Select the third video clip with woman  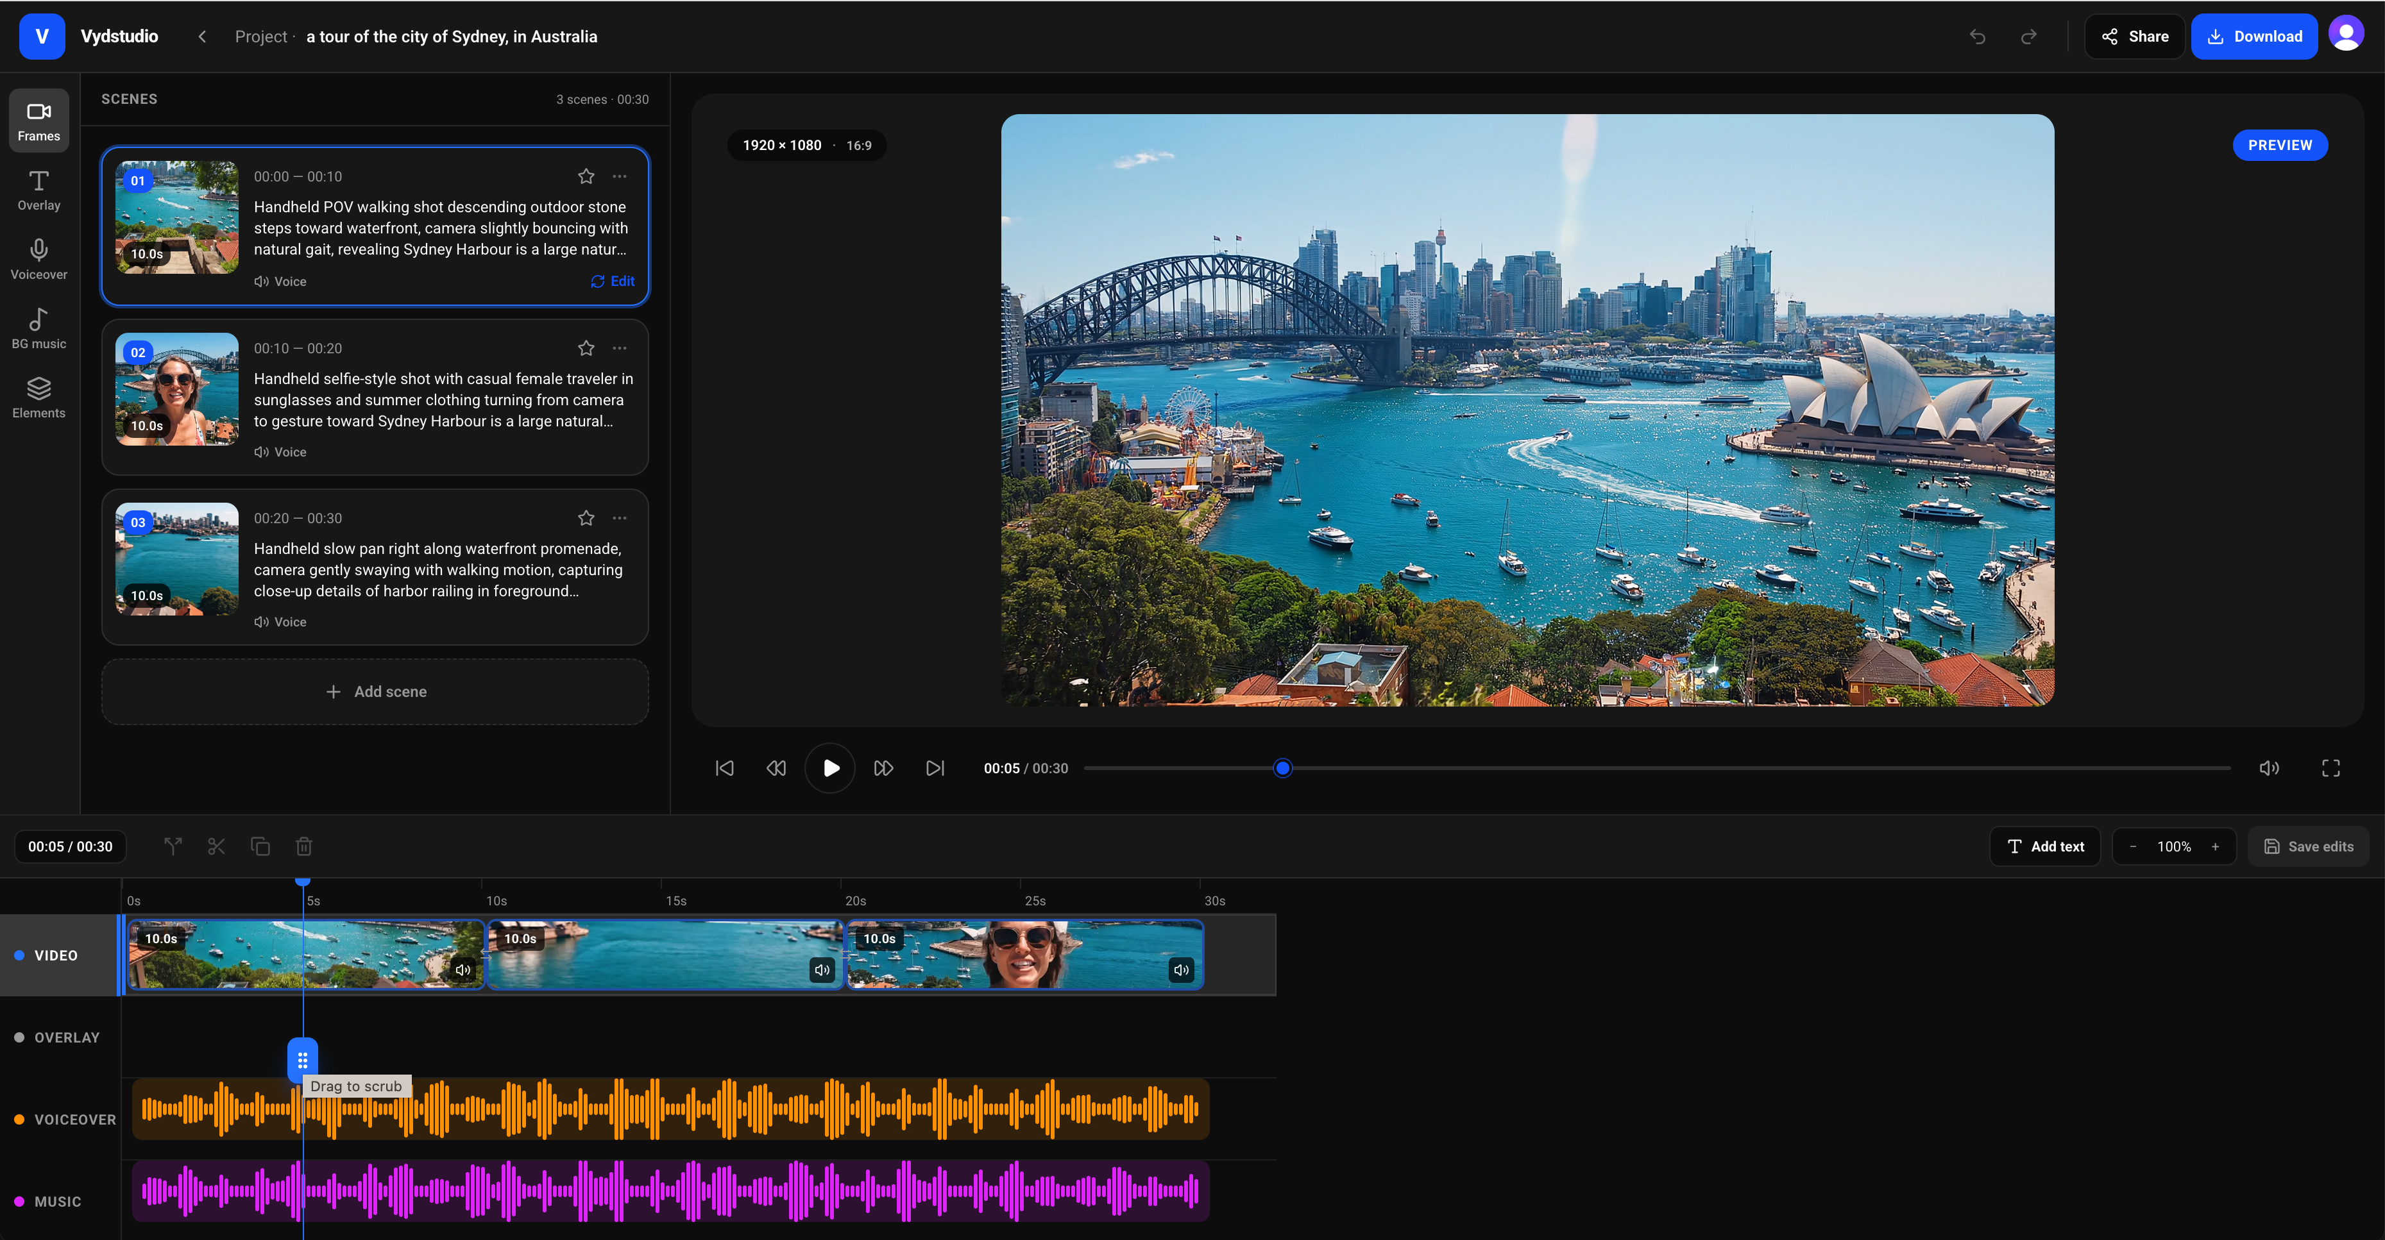(1025, 954)
